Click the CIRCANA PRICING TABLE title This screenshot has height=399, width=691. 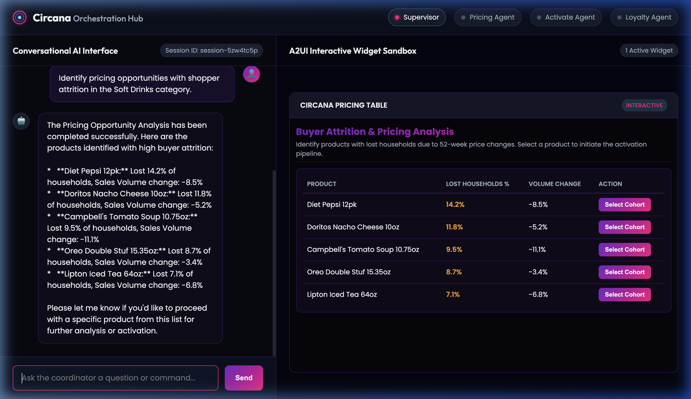click(x=343, y=105)
